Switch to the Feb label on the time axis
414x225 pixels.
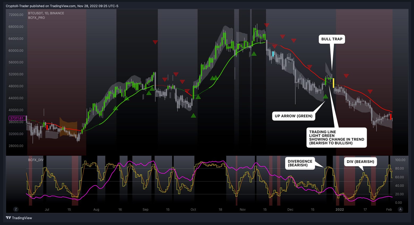pyautogui.click(x=389, y=209)
